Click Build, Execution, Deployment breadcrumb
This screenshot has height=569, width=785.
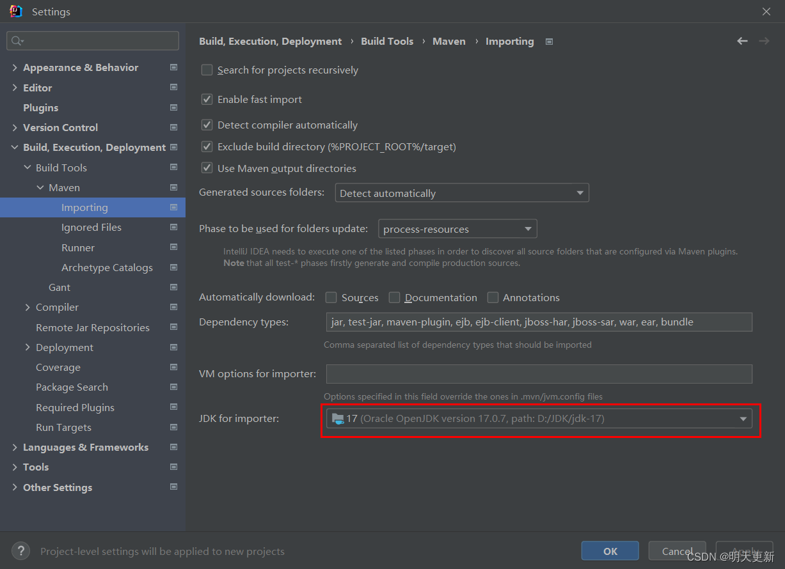pos(270,41)
